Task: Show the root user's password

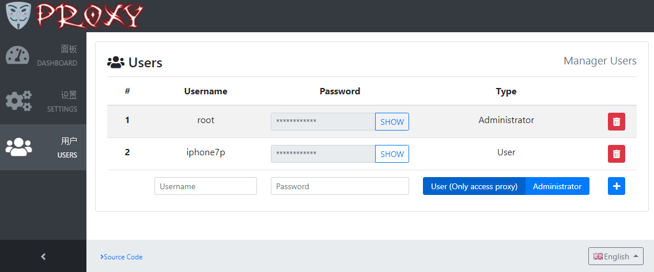Action: coord(392,122)
